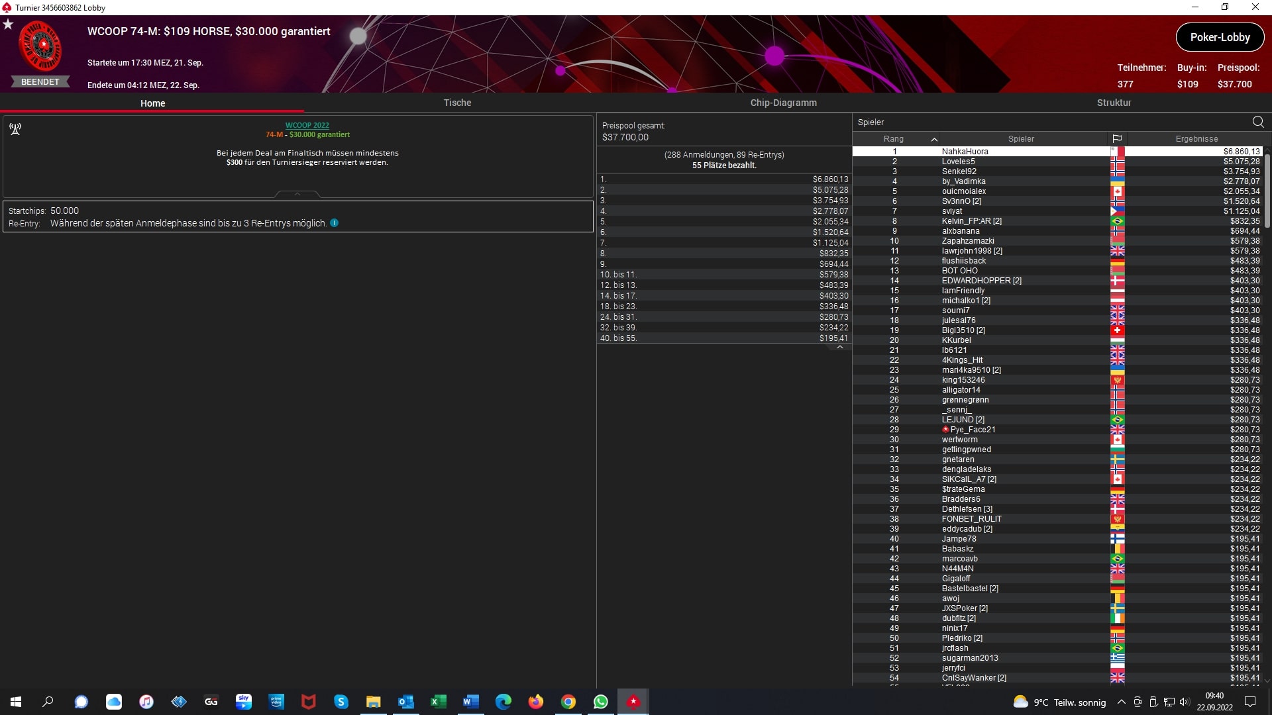Select player king153246 in the list
Screen dimensions: 1272x715
[1057, 380]
